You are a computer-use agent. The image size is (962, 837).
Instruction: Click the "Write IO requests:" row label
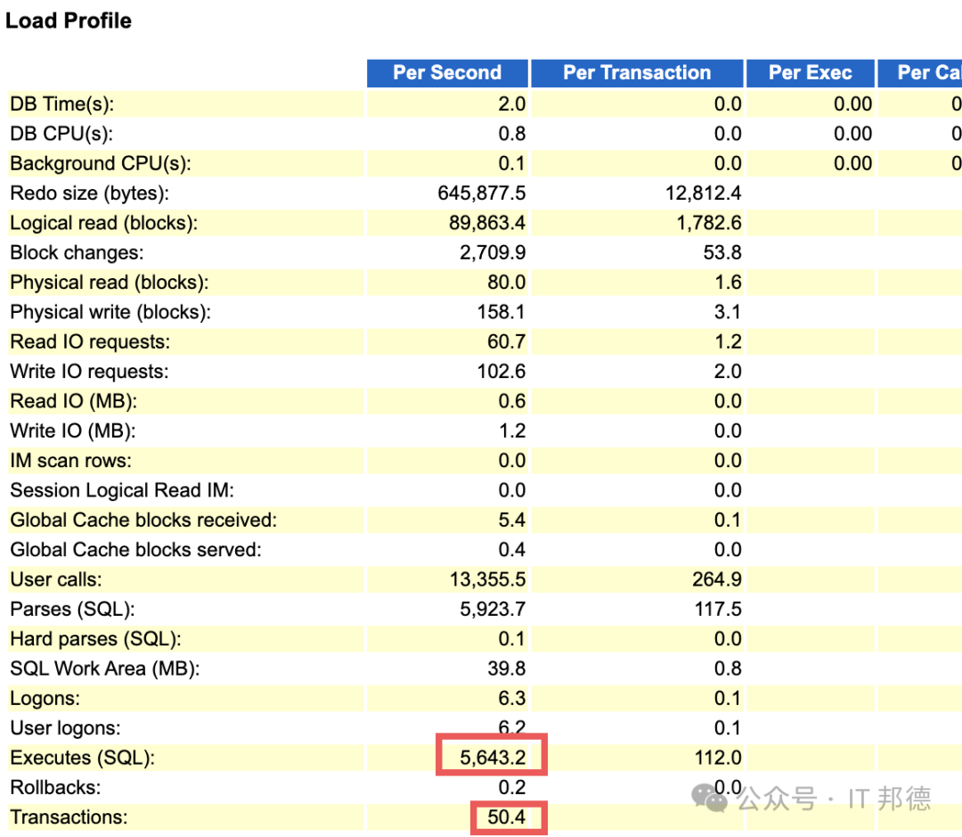point(89,372)
